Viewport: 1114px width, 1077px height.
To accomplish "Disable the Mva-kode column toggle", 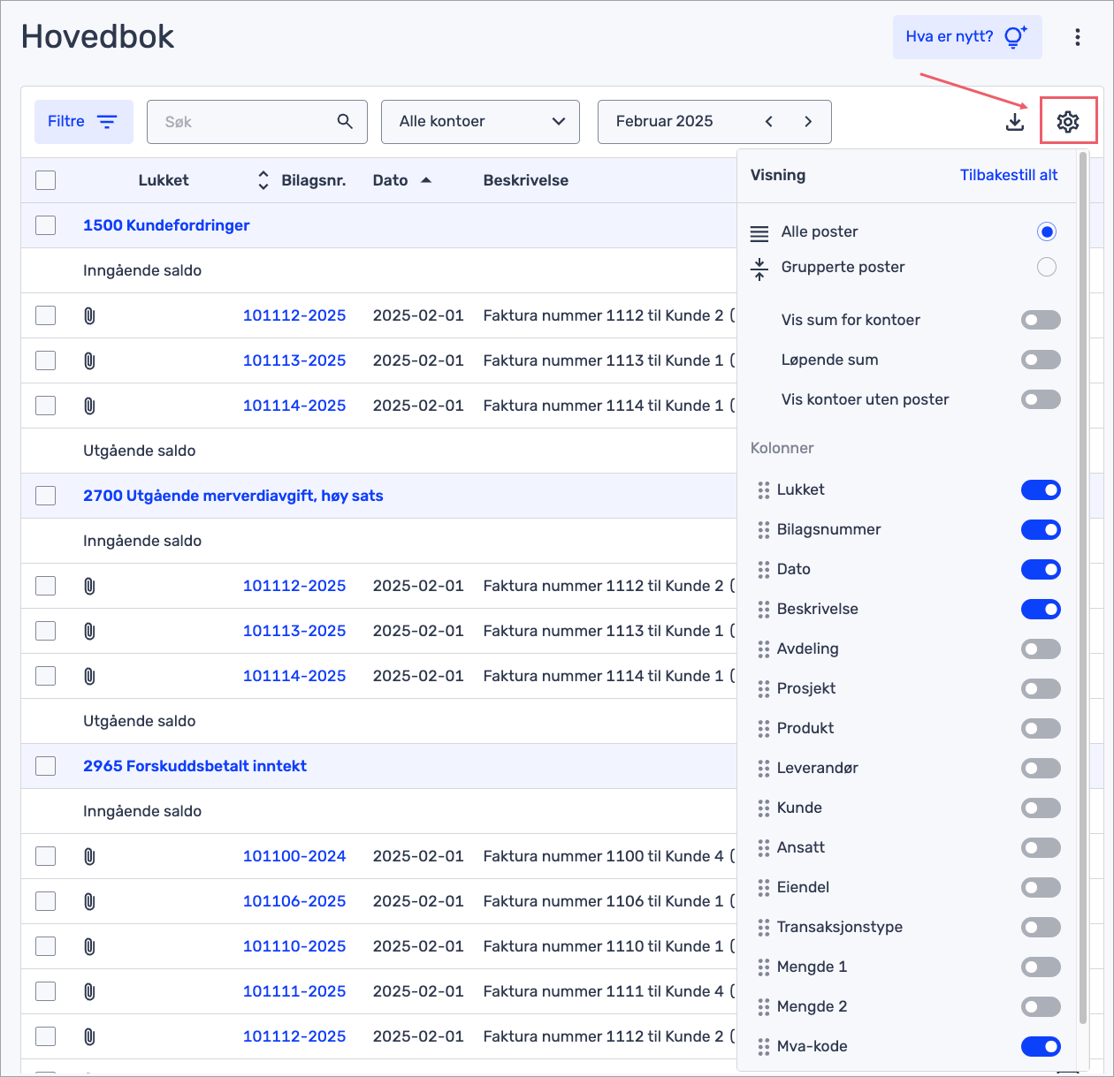I will pyautogui.click(x=1041, y=1046).
